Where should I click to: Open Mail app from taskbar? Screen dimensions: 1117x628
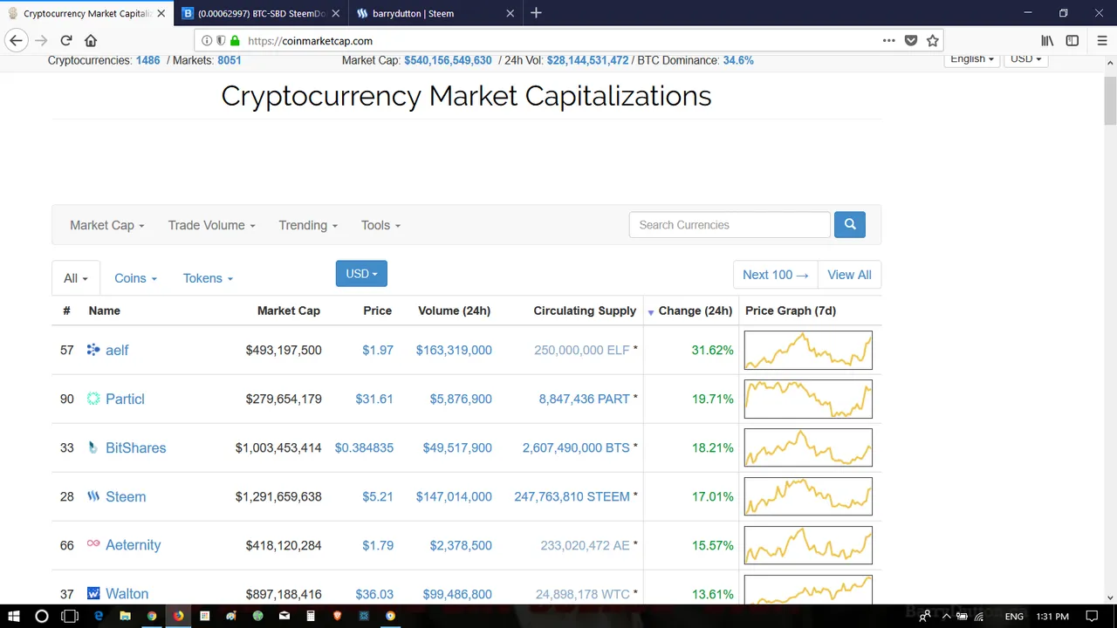tap(284, 616)
